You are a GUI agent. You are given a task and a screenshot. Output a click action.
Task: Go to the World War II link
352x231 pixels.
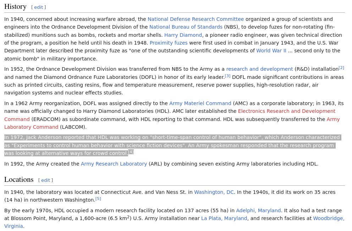pyautogui.click(x=271, y=51)
